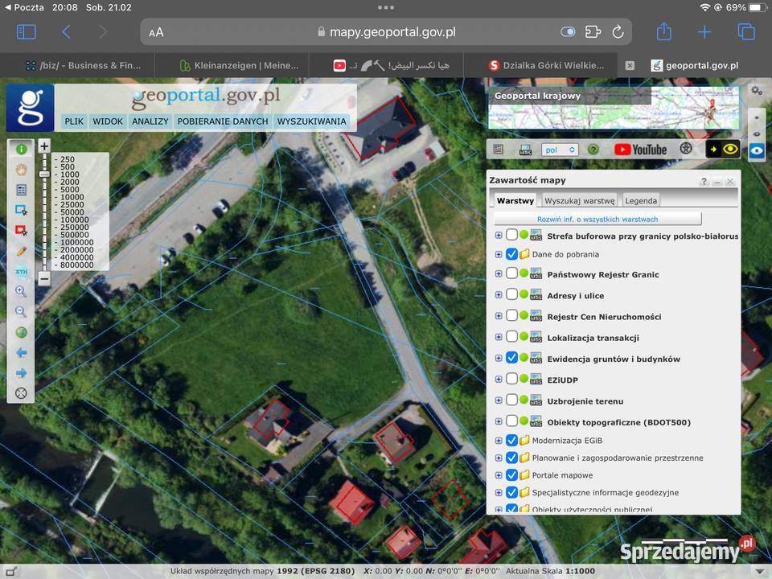This screenshot has height=579, width=772.
Task: Select the magnifier zoom-in tool
Action: pos(21,291)
